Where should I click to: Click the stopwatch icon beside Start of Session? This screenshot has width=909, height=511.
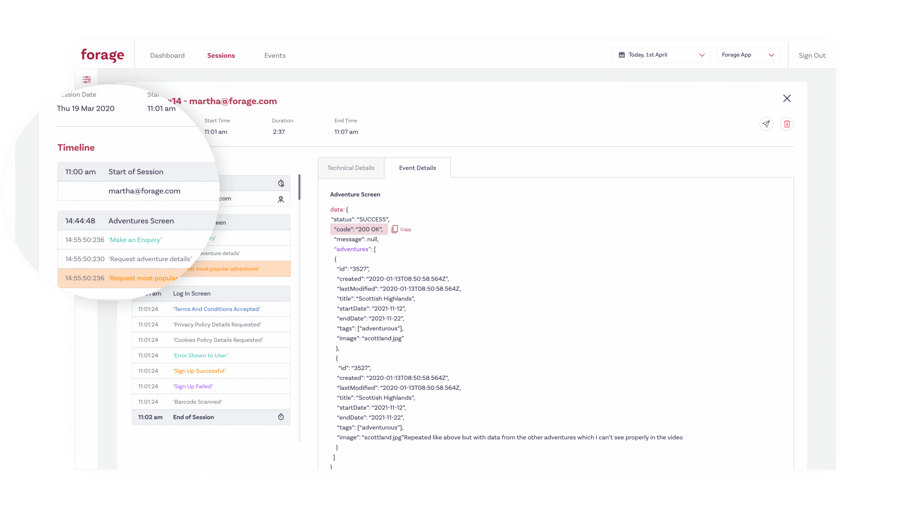click(x=281, y=183)
